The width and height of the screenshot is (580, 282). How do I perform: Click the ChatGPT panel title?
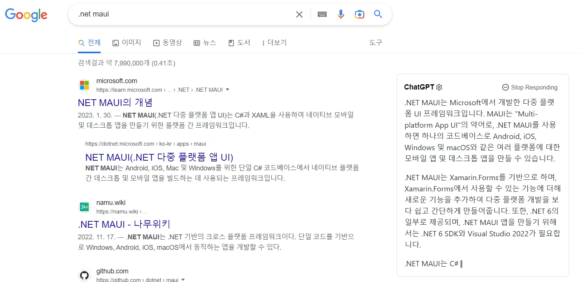[419, 87]
